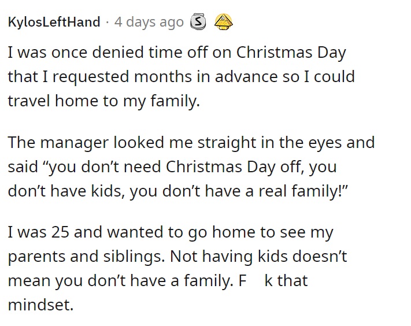
Task: Click the phrase 'k that' after the censored gap
Action: point(286,281)
